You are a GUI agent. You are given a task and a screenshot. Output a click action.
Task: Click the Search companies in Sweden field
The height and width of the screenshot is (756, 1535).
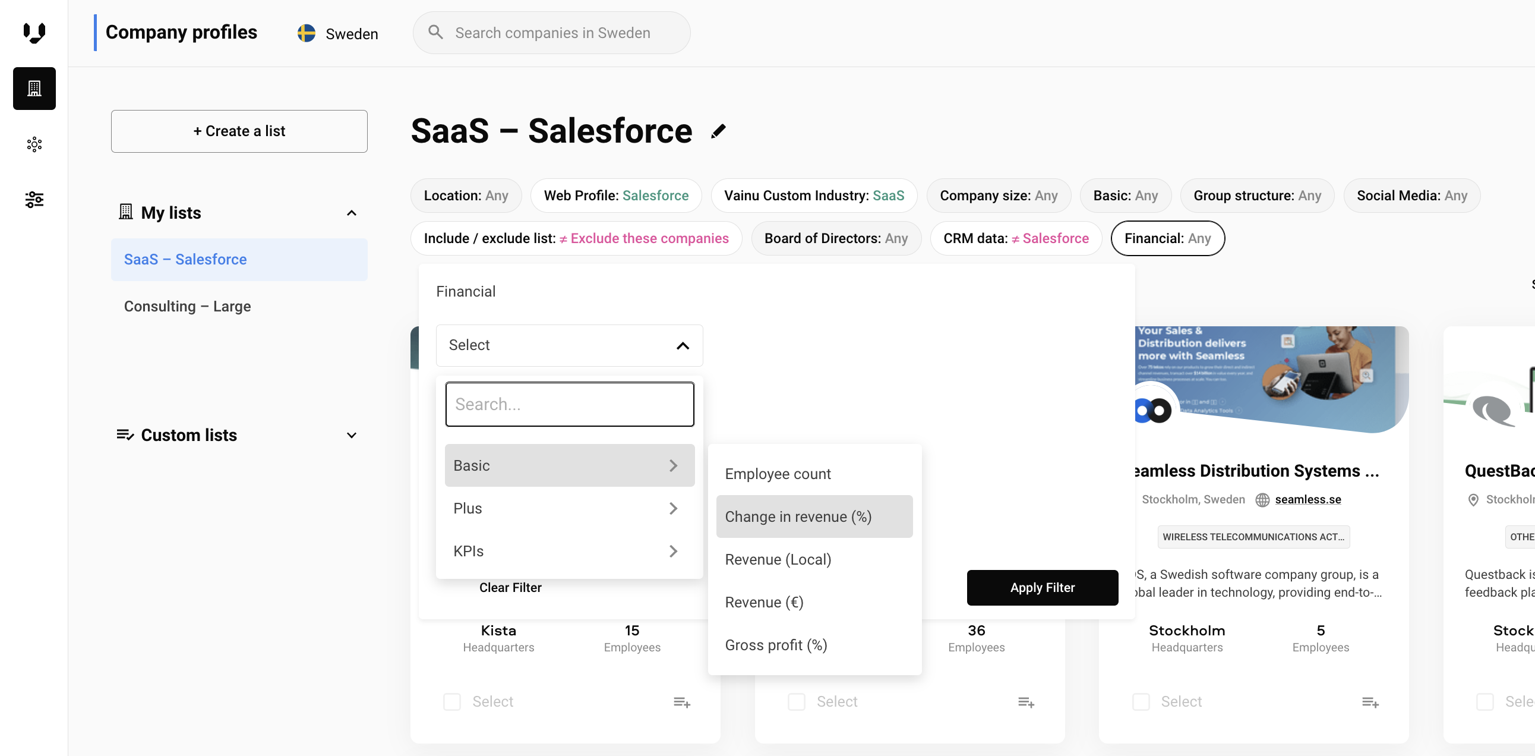(552, 33)
